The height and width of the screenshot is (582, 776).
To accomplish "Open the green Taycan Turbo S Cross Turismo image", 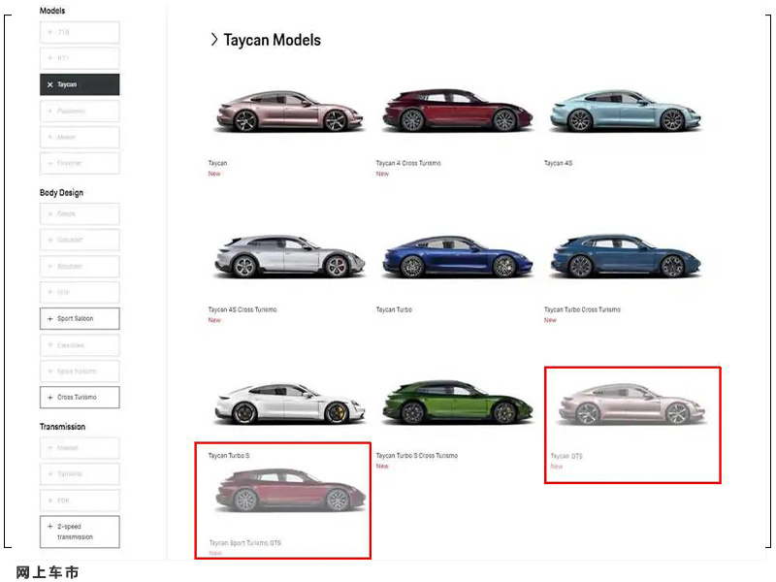I will click(x=458, y=403).
